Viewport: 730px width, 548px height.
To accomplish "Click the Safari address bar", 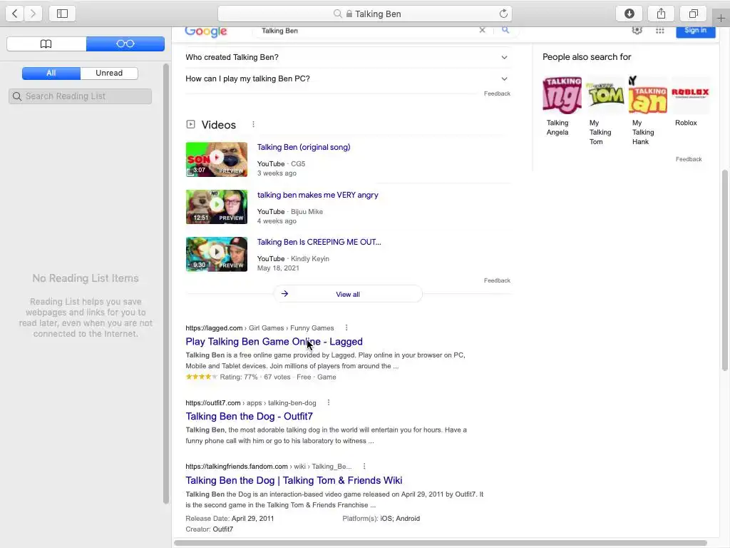I will click(364, 14).
